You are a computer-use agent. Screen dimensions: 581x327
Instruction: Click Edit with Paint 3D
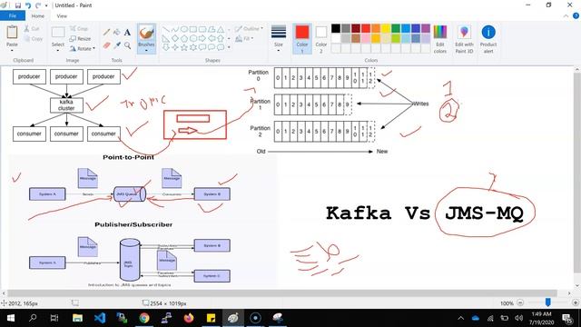(x=464, y=38)
